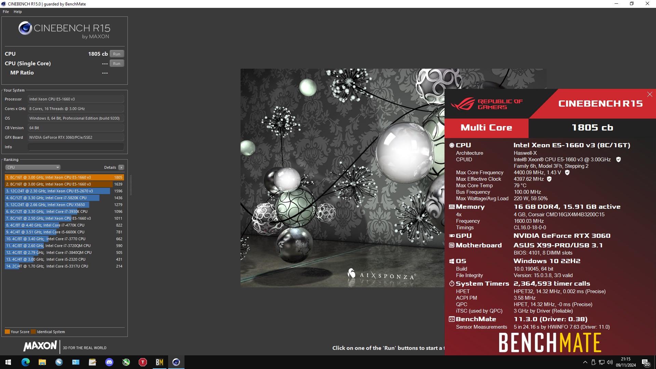The height and width of the screenshot is (369, 656).
Task: Show hidden system tray icons
Action: pyautogui.click(x=585, y=362)
